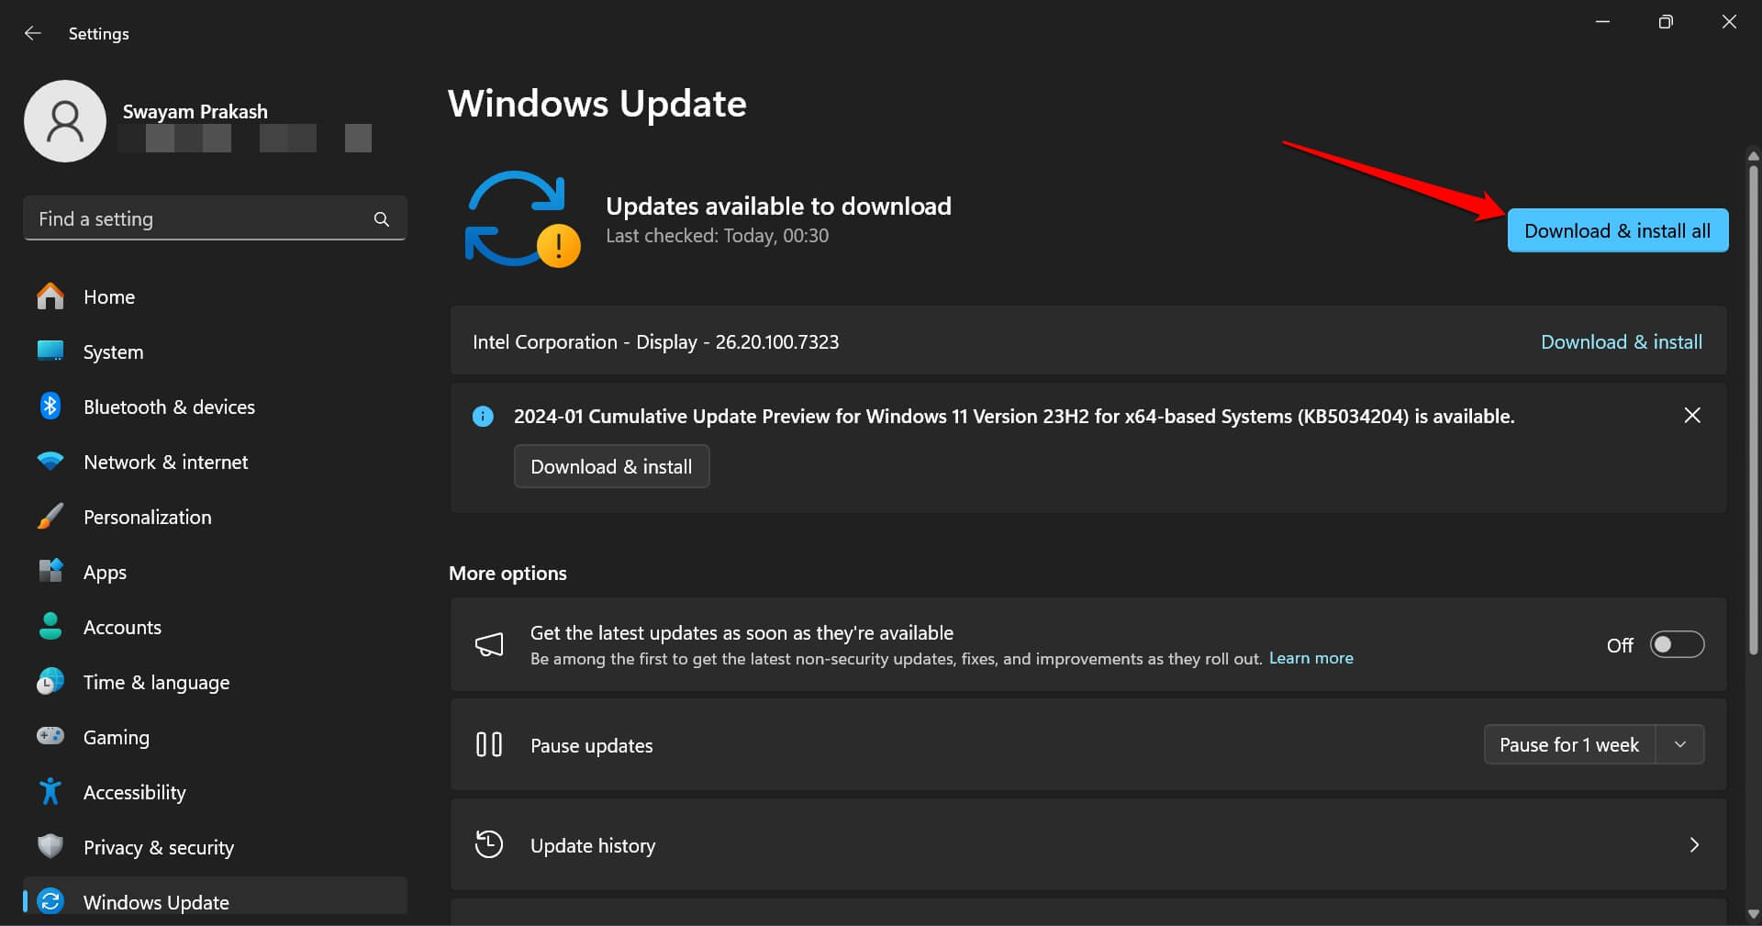Image resolution: width=1762 pixels, height=926 pixels.
Task: Enable the latest updates availability toggle
Action: tap(1676, 644)
